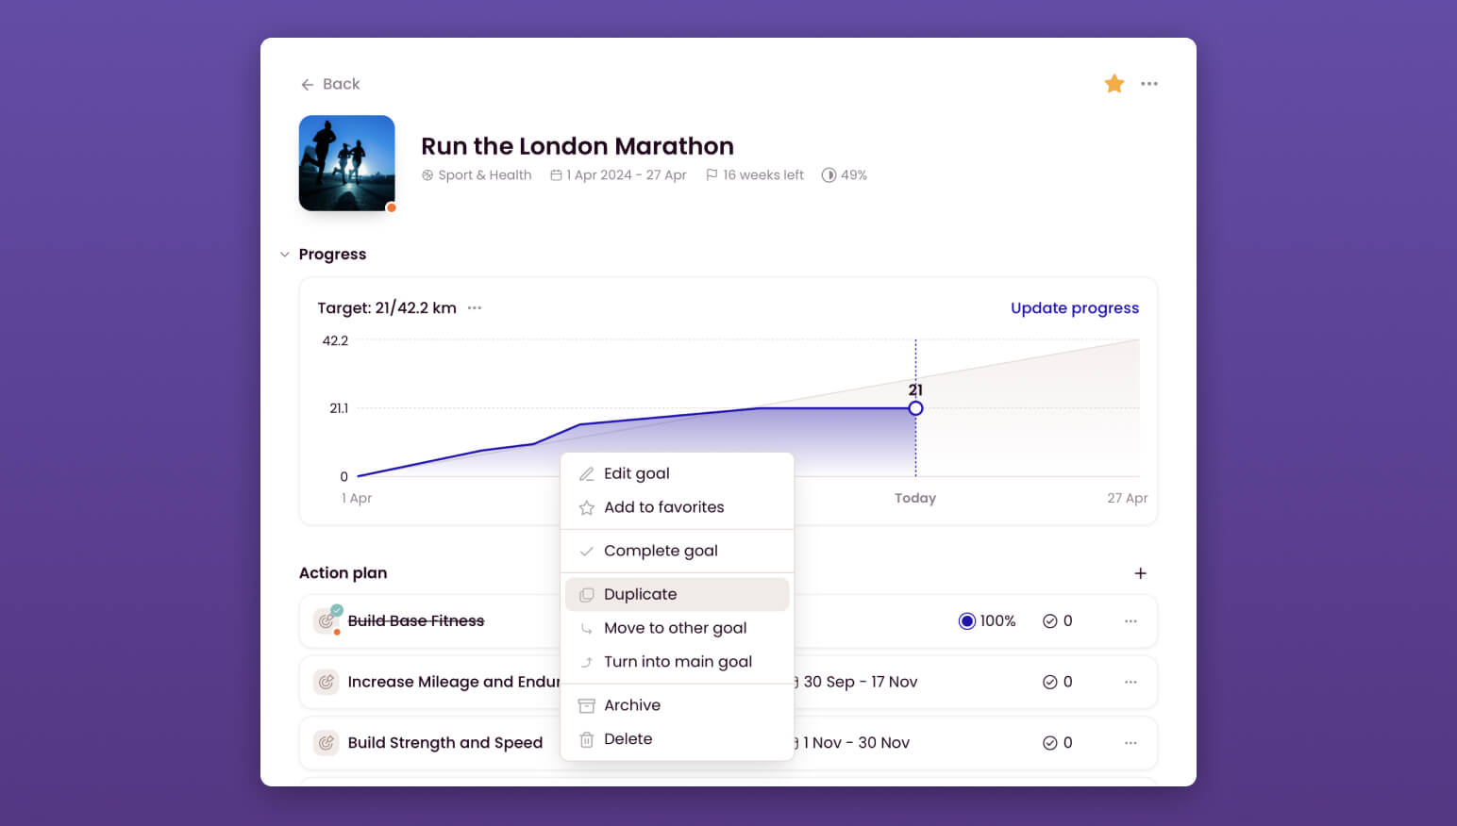Open the three-dot menu on Increase Mileage row
The image size is (1457, 826).
coord(1130,682)
